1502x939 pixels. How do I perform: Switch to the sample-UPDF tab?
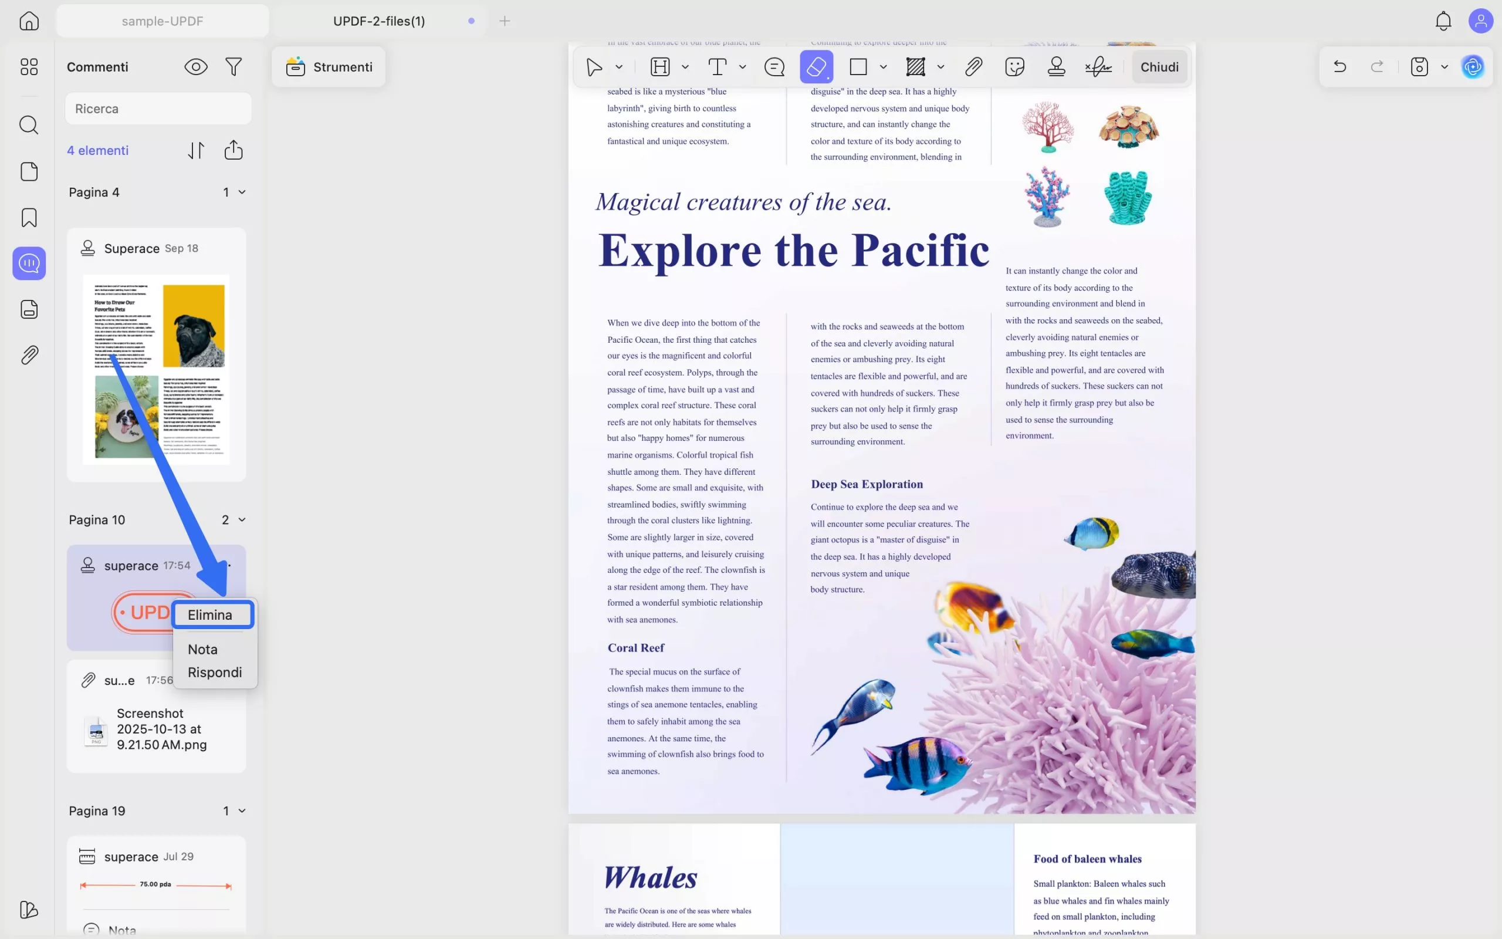(163, 21)
